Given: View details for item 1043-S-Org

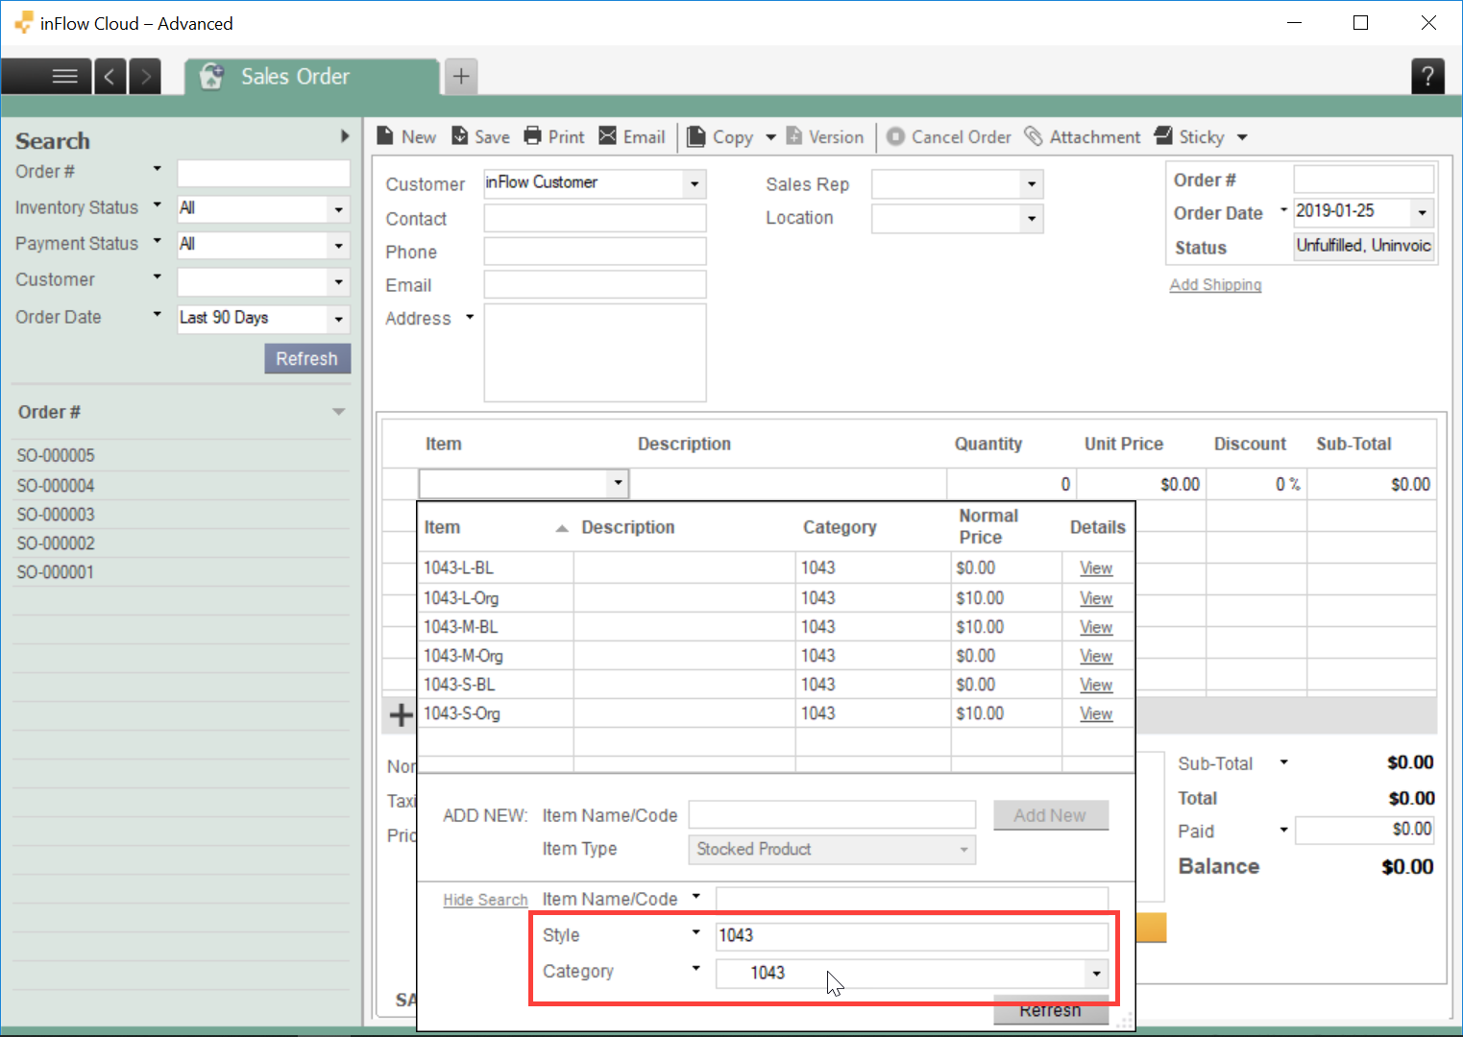Looking at the screenshot, I should coord(1096,713).
